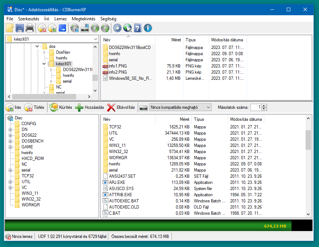The width and height of the screenshot is (319, 247).
Task: Select HXCD_ROM folder in Disc tree
Action: click(x=33, y=159)
